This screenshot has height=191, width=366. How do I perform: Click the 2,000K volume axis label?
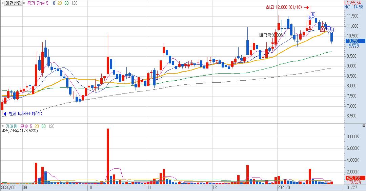(x=353, y=172)
